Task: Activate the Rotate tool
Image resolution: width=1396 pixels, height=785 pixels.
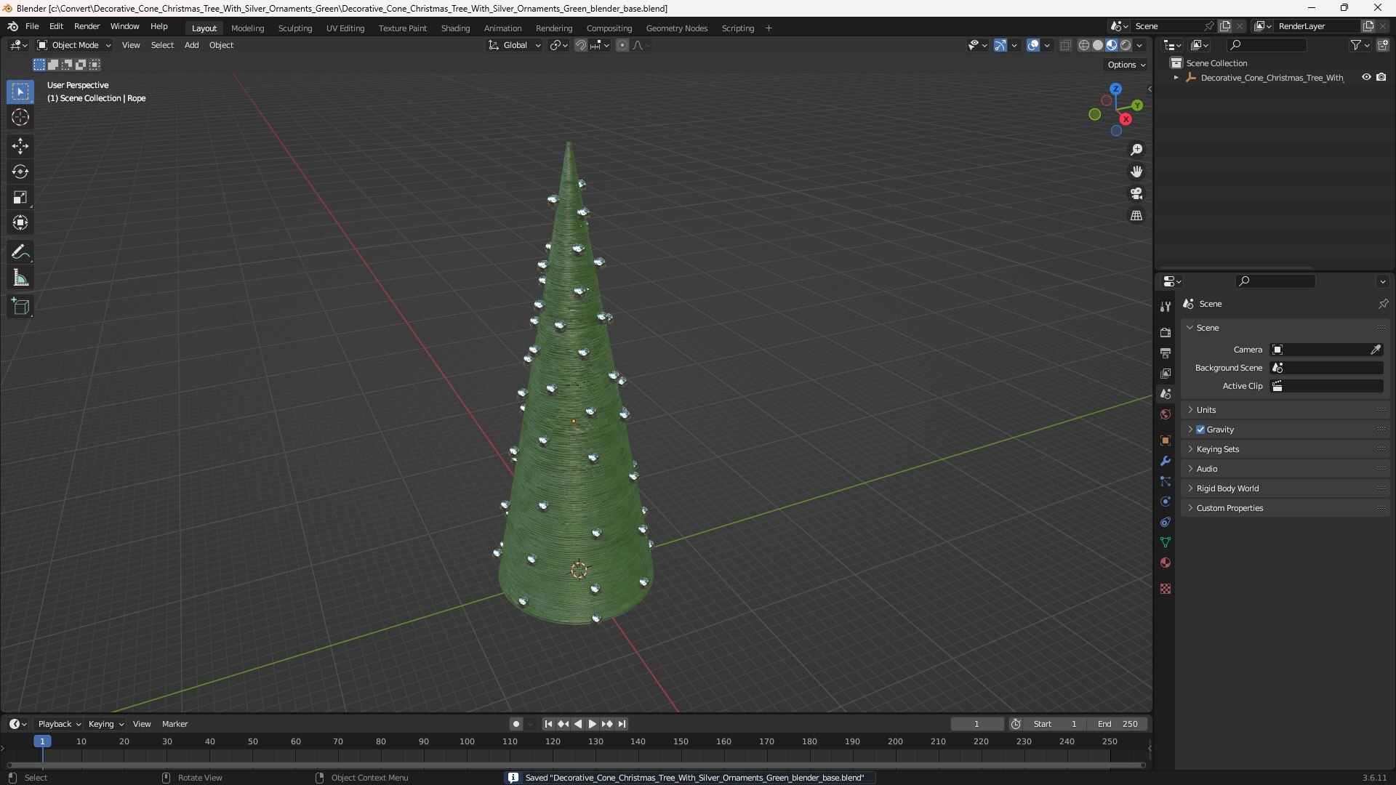Action: 20,172
